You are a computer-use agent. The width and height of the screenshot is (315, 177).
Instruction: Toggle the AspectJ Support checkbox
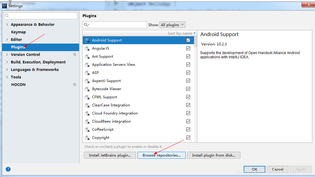point(188,81)
